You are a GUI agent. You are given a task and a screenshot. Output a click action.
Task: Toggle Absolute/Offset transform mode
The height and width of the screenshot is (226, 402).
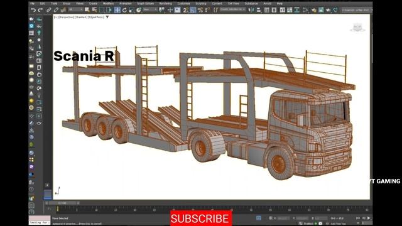point(271,218)
